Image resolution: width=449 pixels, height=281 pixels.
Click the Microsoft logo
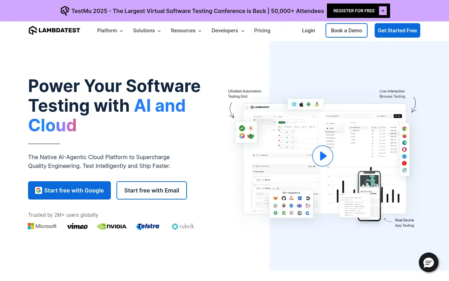[x=42, y=226]
